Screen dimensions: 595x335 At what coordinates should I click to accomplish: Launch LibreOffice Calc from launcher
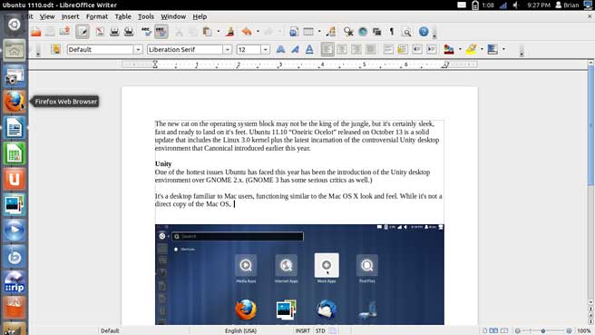[x=14, y=153]
